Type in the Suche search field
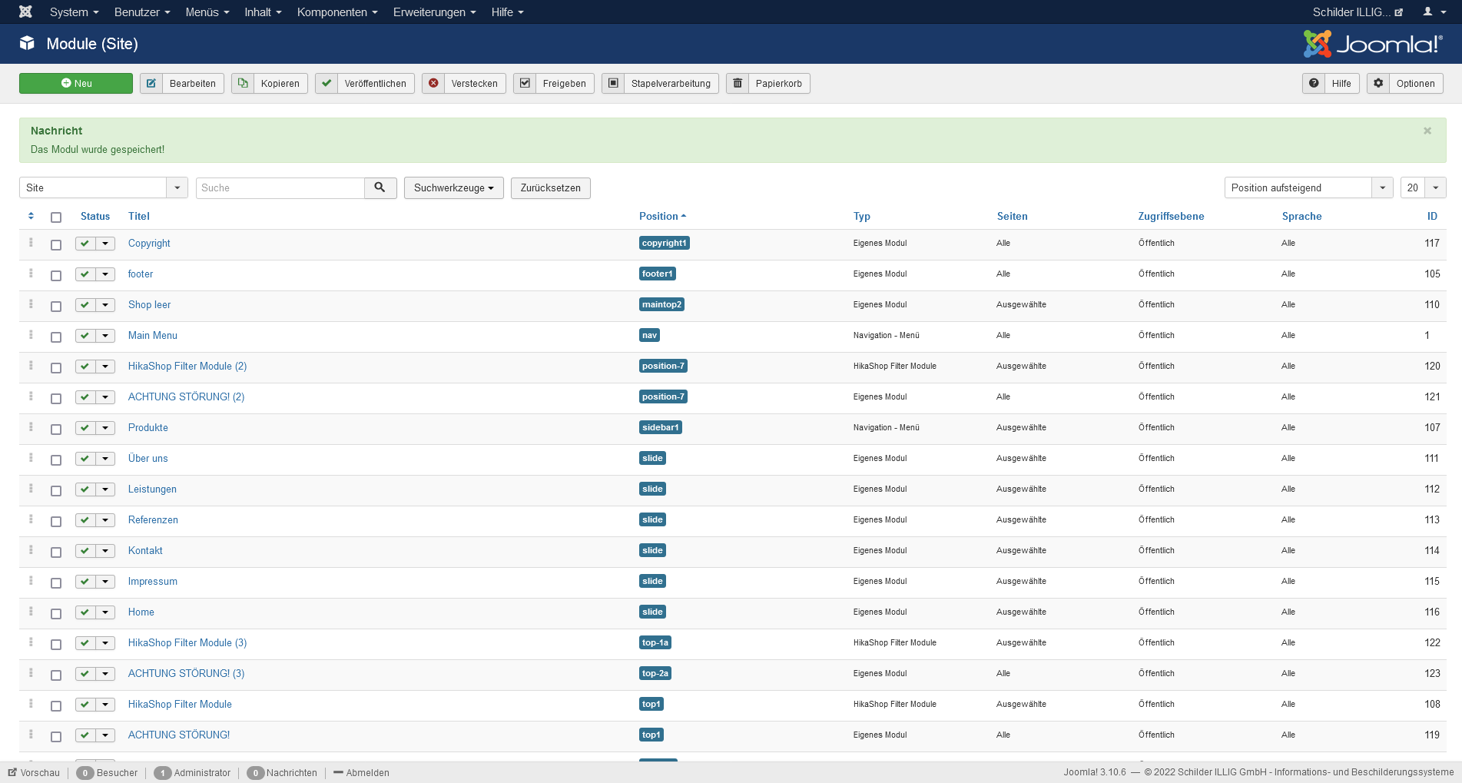The height and width of the screenshot is (783, 1462). 280,187
